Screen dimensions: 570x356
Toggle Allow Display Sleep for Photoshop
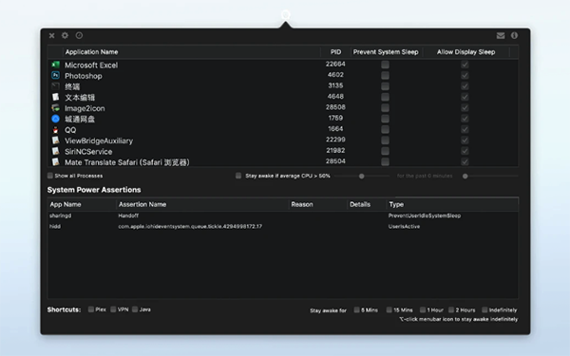tap(465, 75)
